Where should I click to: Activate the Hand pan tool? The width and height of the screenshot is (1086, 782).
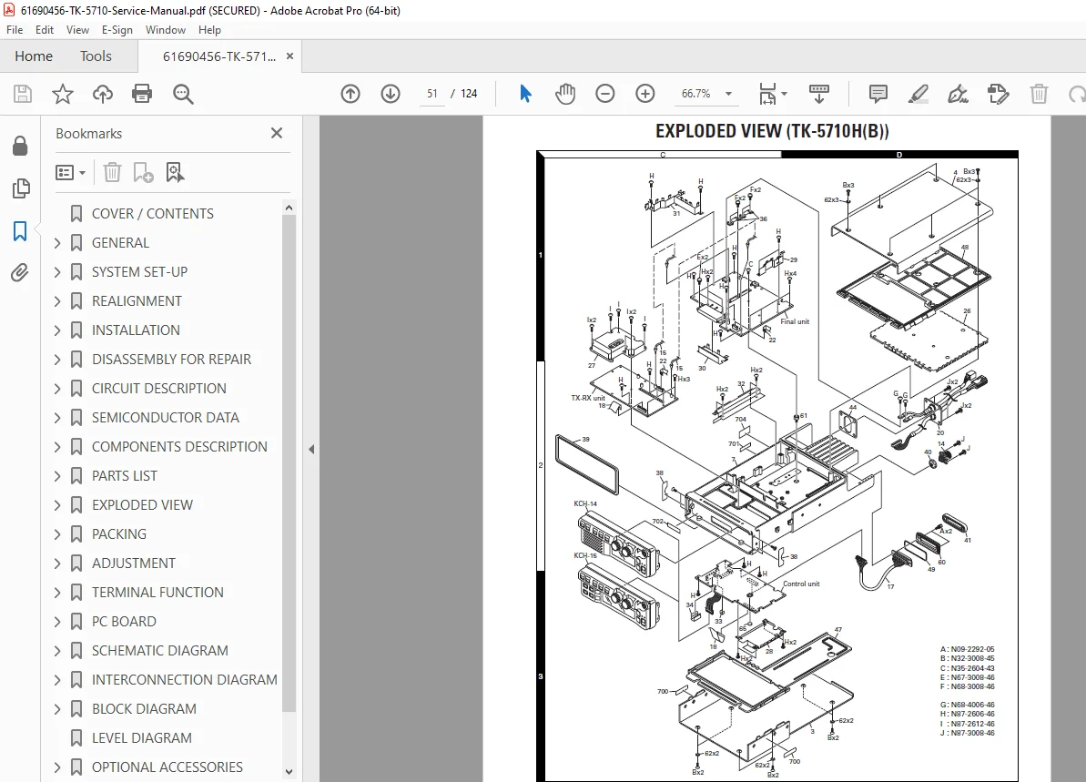coord(565,94)
